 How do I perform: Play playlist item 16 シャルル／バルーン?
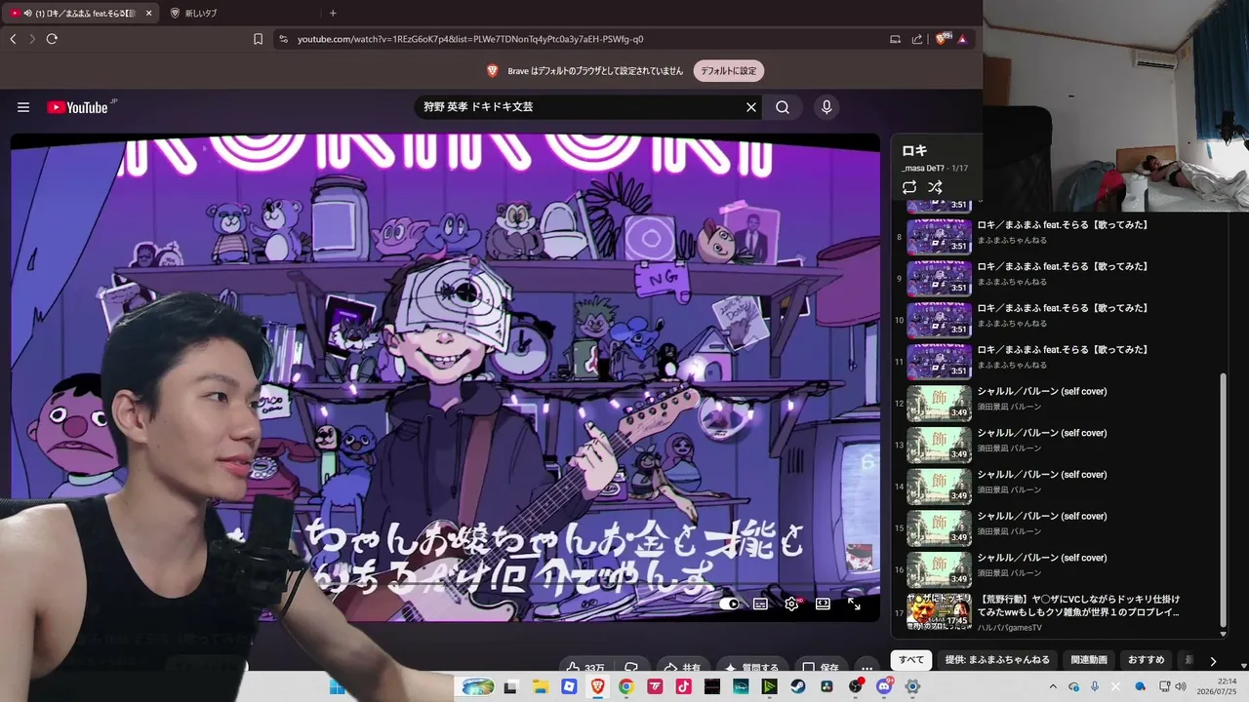(x=1056, y=570)
